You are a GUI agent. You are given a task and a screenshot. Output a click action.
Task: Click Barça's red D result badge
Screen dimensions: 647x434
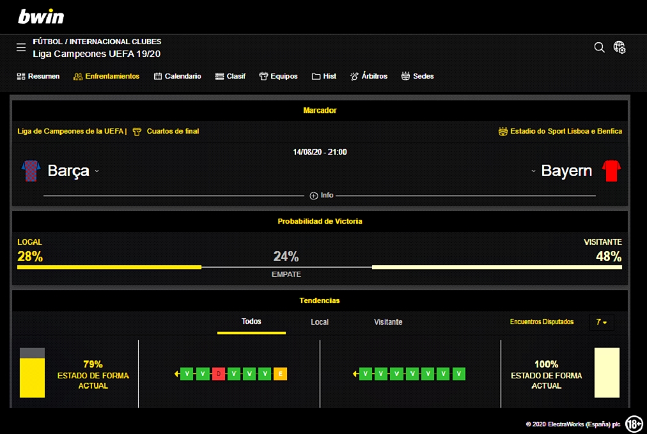218,374
